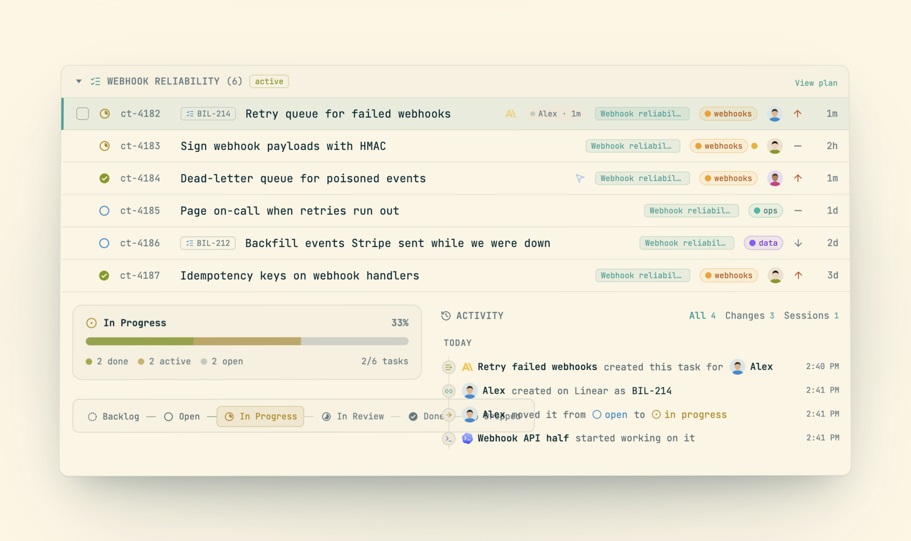911x541 pixels.
Task: Select the ops label on ct-4185
Action: click(765, 211)
